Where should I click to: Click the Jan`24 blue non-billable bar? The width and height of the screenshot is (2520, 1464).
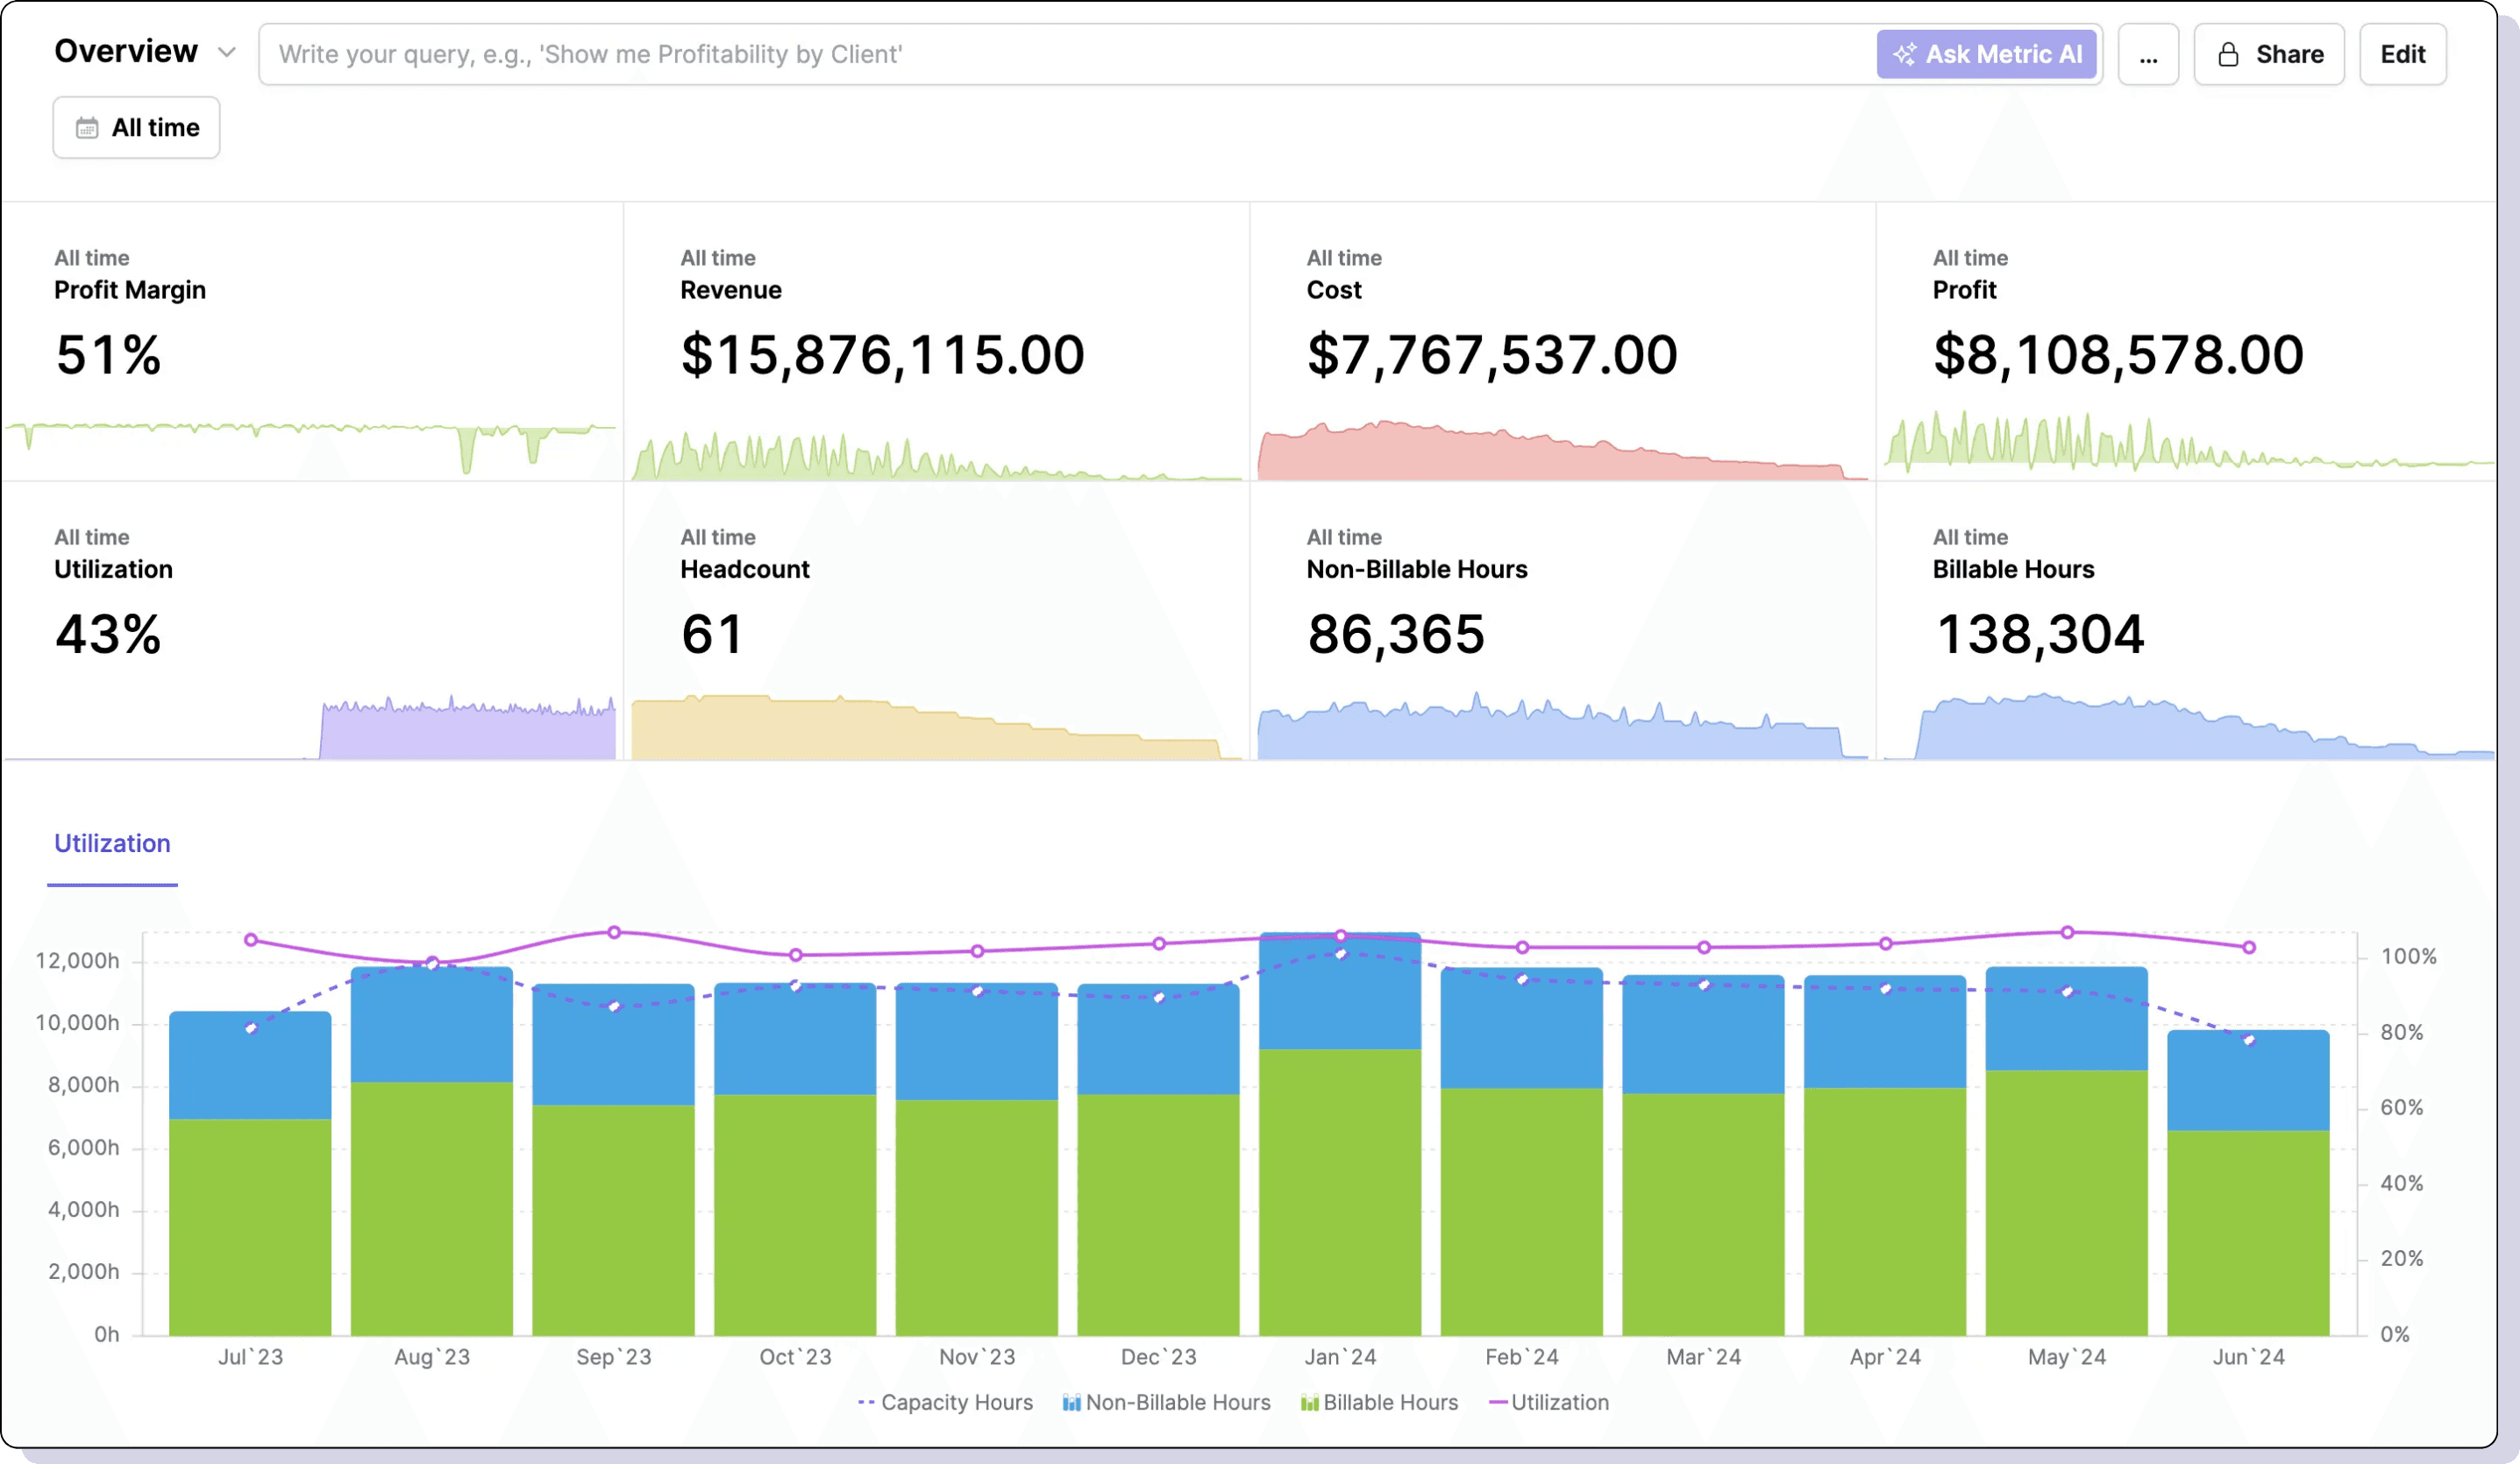1340,991
